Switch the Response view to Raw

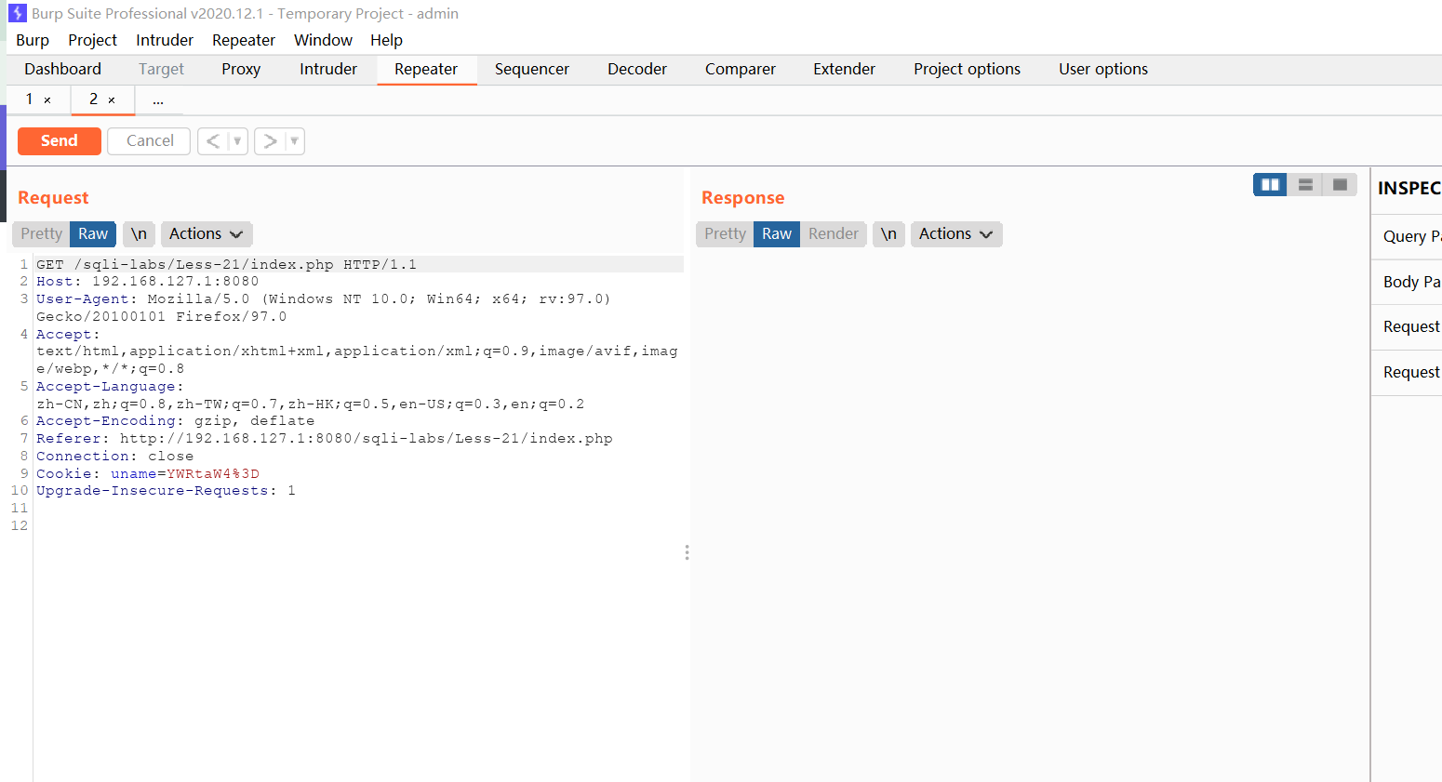pyautogui.click(x=777, y=234)
